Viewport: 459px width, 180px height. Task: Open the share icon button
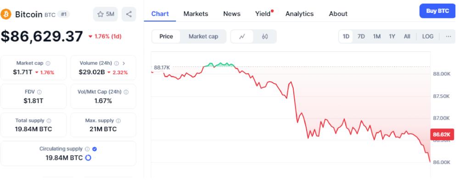(x=129, y=14)
